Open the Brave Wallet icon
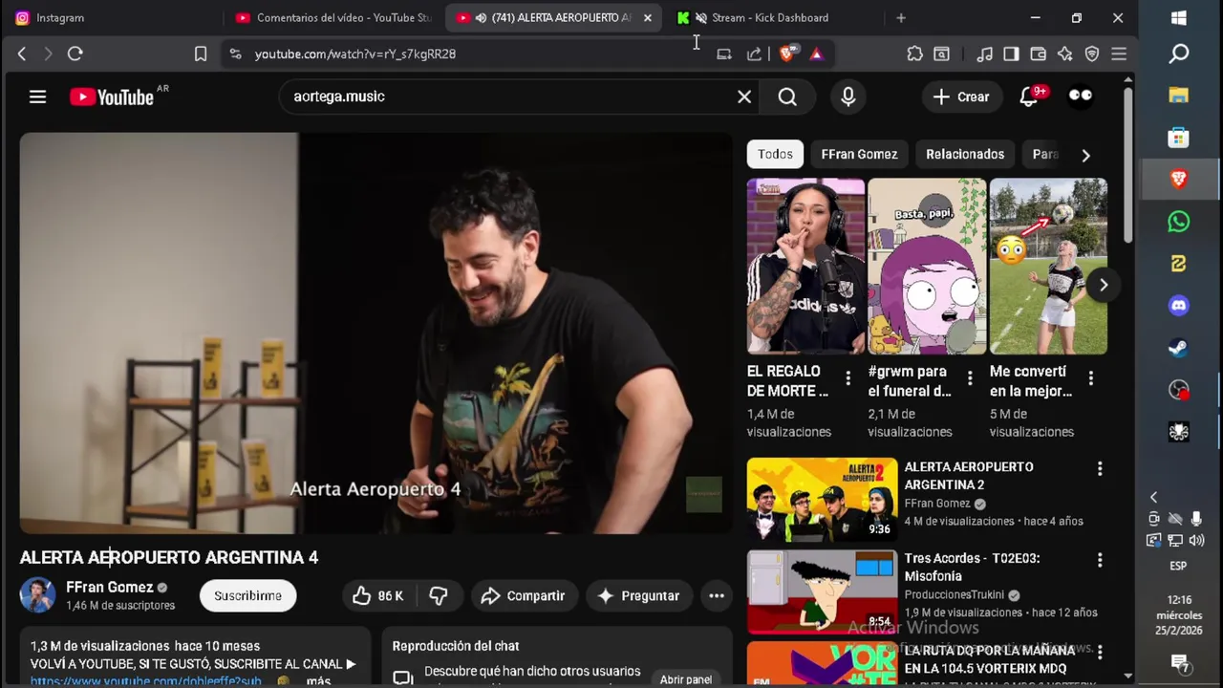This screenshot has height=688, width=1223. 1038,54
